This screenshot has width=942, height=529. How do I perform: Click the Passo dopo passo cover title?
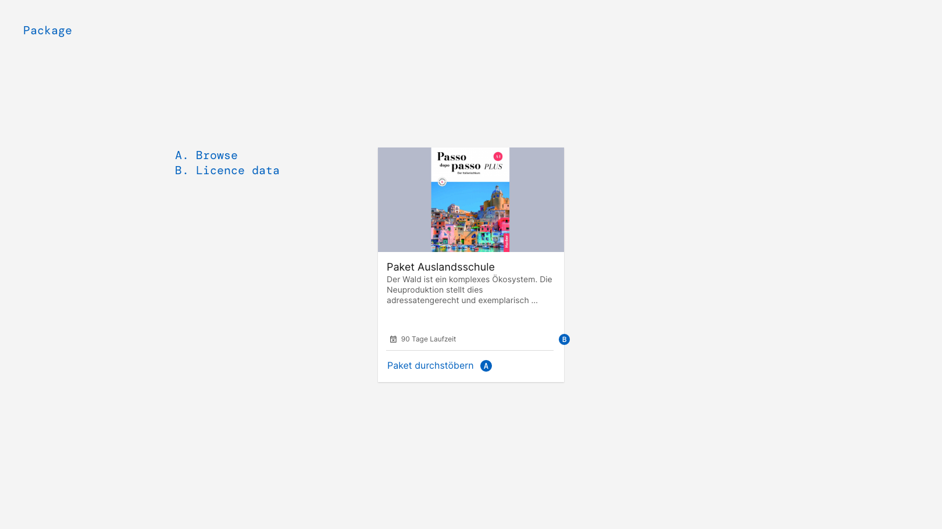[x=459, y=162]
